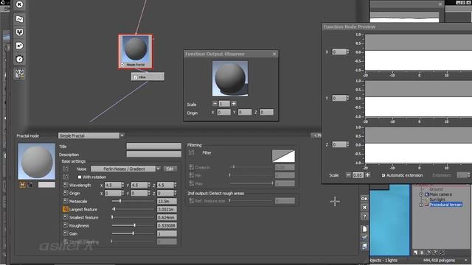
Task: Click the Gain slider
Action: (133, 233)
